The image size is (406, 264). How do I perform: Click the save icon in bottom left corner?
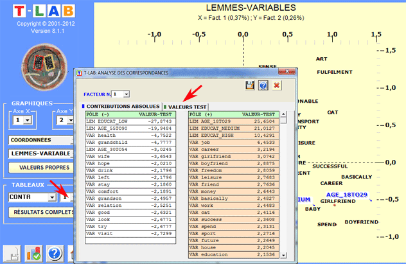pyautogui.click(x=12, y=253)
